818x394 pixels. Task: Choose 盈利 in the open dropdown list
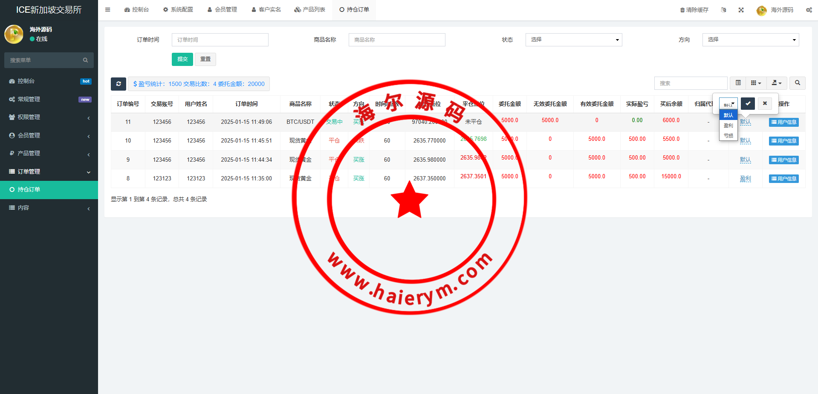tap(728, 126)
